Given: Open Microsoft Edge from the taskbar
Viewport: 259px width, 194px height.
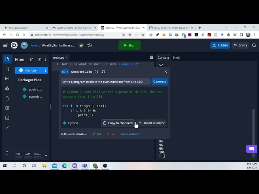Looking at the screenshot, I should click(65, 166).
